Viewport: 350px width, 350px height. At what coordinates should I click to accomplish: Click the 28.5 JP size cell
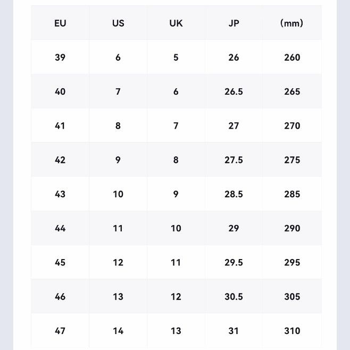coord(234,194)
